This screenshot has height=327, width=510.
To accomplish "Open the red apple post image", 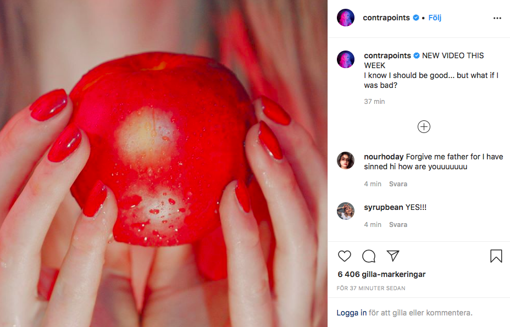I will (164, 163).
